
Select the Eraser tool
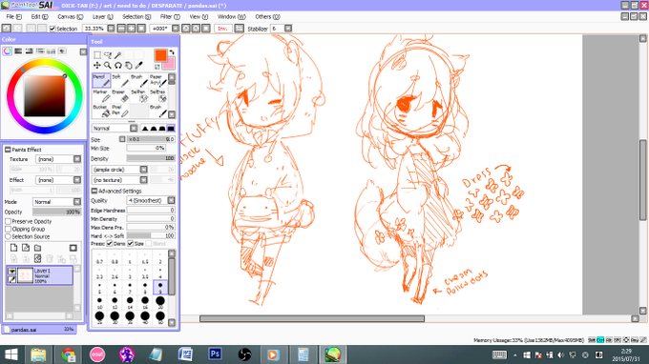click(x=120, y=96)
